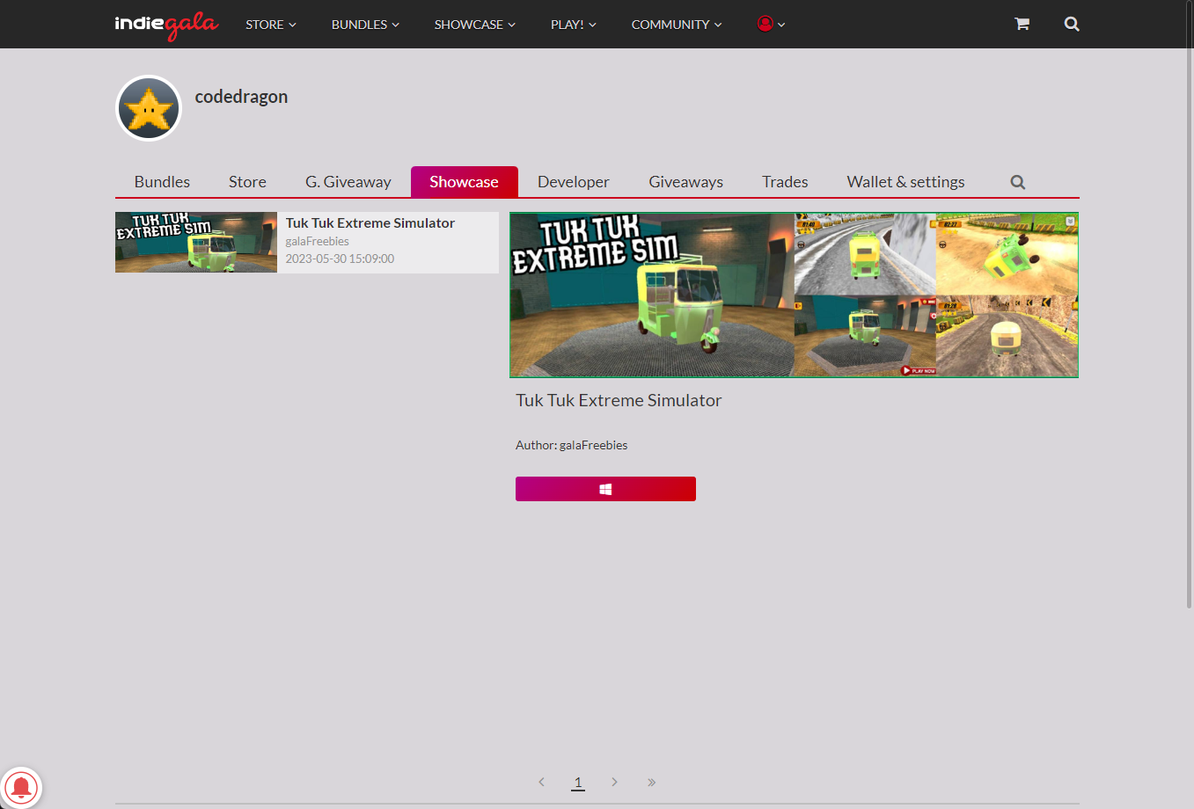This screenshot has height=809, width=1194.
Task: Jump to last page double arrow
Action: tap(651, 782)
